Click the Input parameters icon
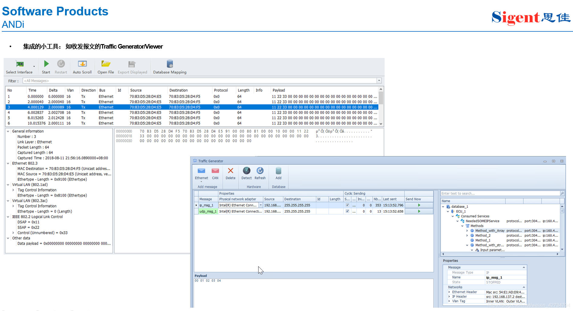The image size is (573, 311). click(477, 250)
